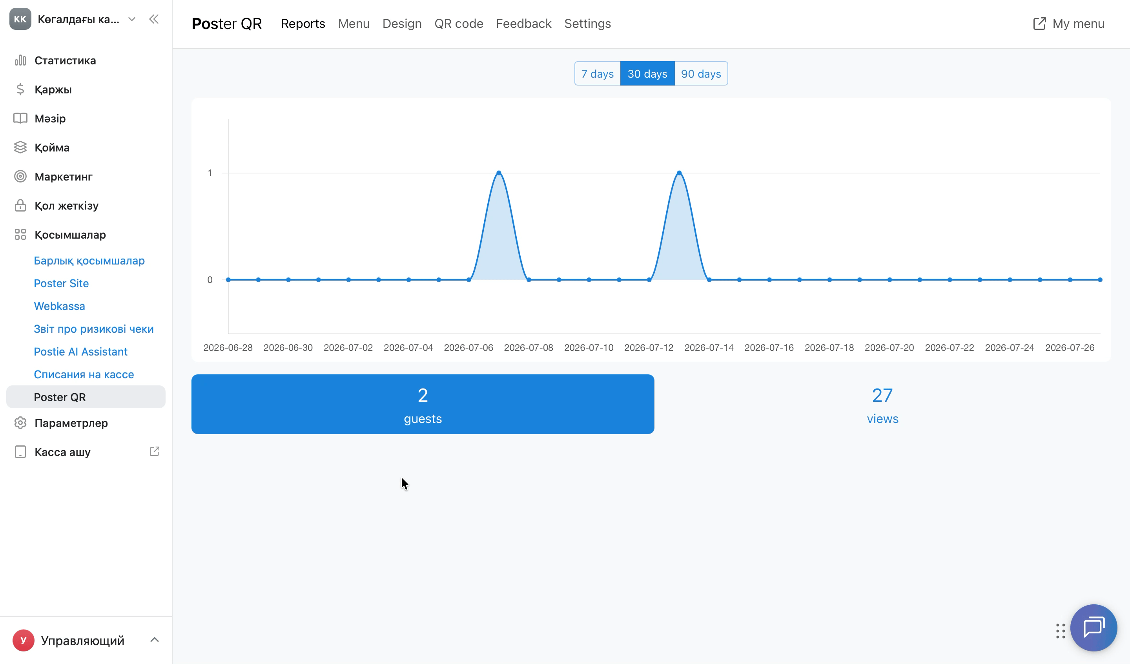Open Списания на кассе link
The image size is (1130, 664).
84,374
